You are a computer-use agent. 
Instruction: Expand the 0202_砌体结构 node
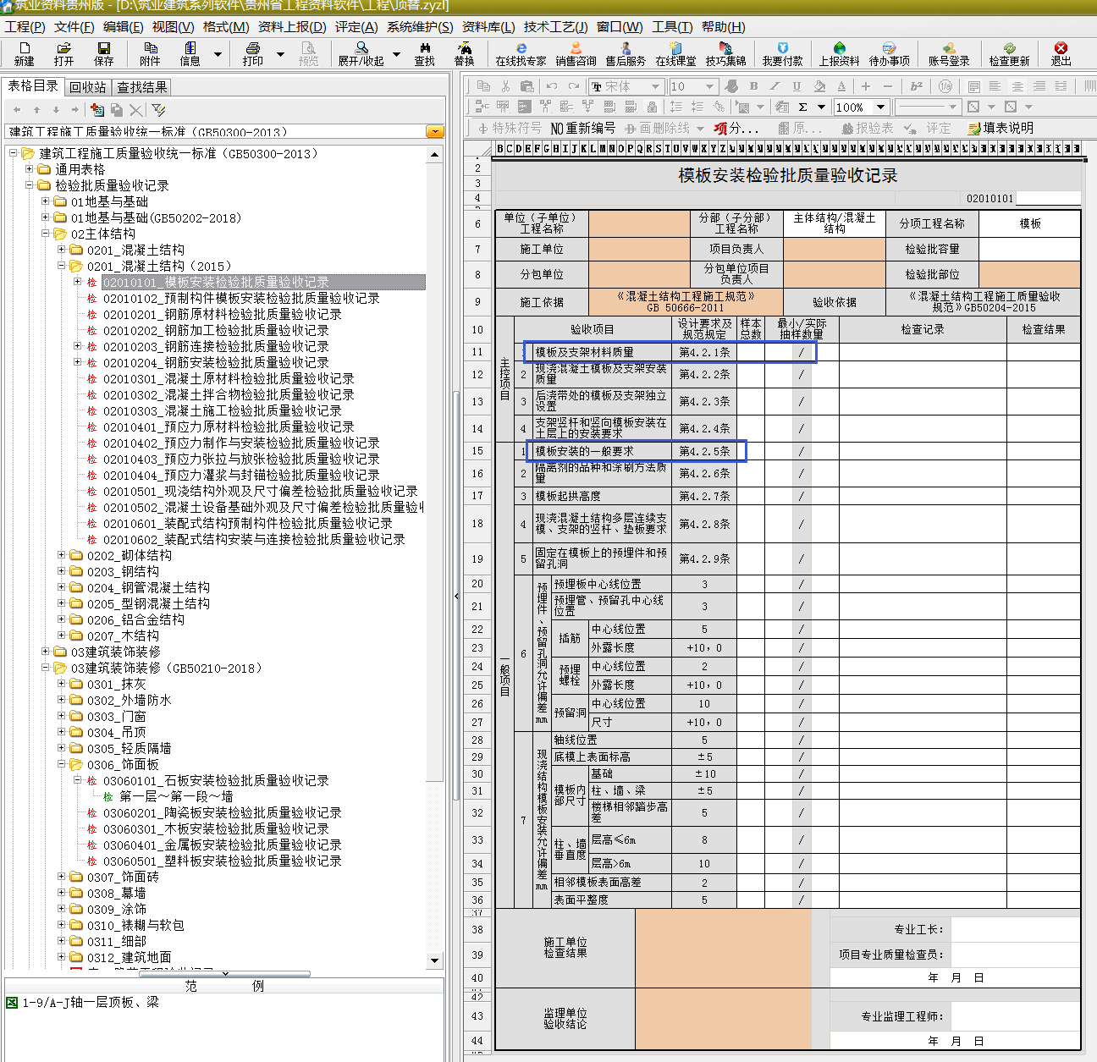coord(62,555)
